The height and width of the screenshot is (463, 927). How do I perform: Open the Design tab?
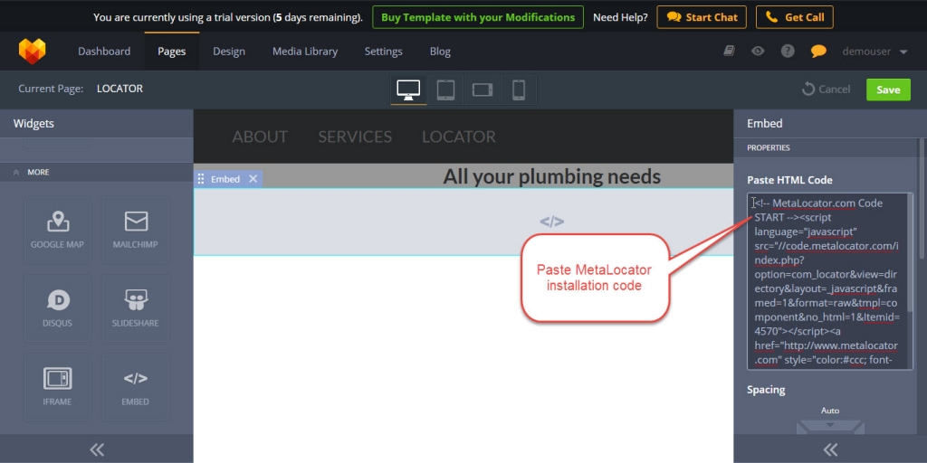coord(229,52)
